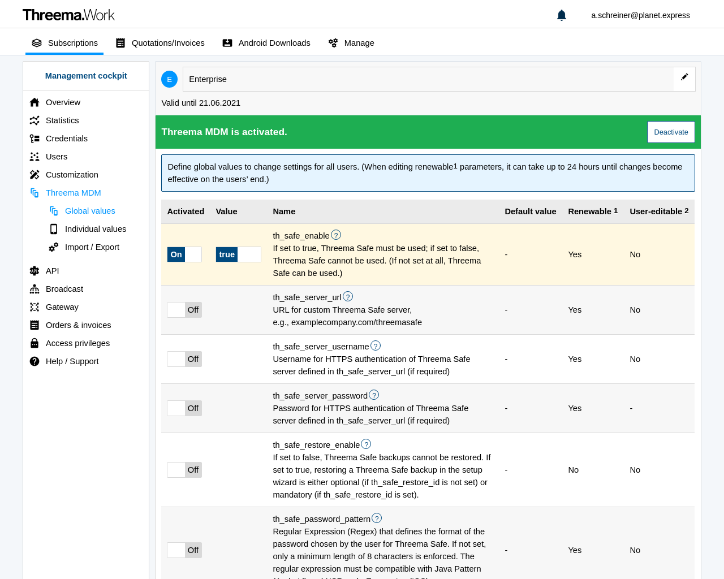Open help tooltip for th_safe_server_username

[x=376, y=345]
